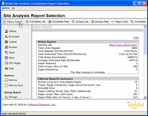
Task: Show the Unique Map report
Action: (x=100, y=22)
